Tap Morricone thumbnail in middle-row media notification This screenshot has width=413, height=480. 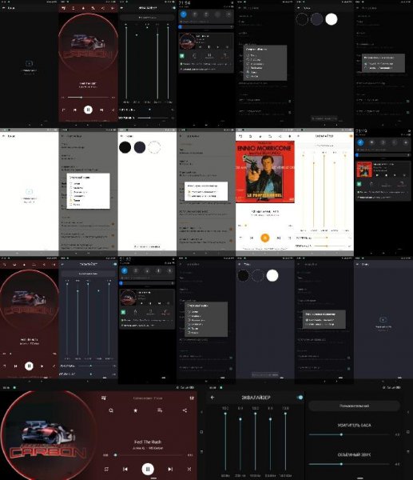point(364,170)
